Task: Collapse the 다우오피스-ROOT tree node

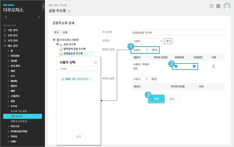Action: pyautogui.click(x=54, y=40)
